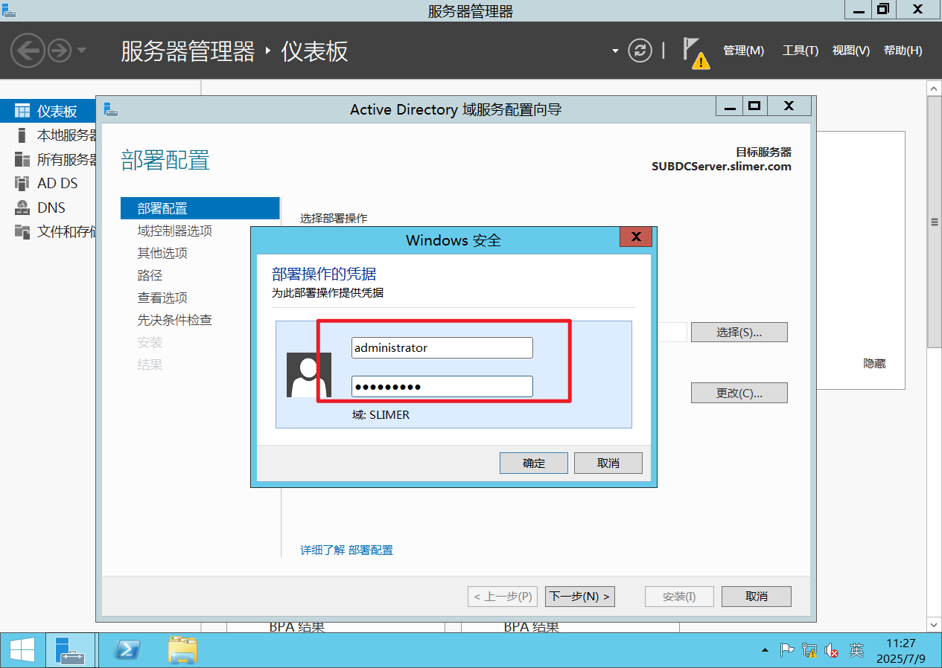The width and height of the screenshot is (942, 668).
Task: Select 先决条件检查 wizard step
Action: click(175, 320)
